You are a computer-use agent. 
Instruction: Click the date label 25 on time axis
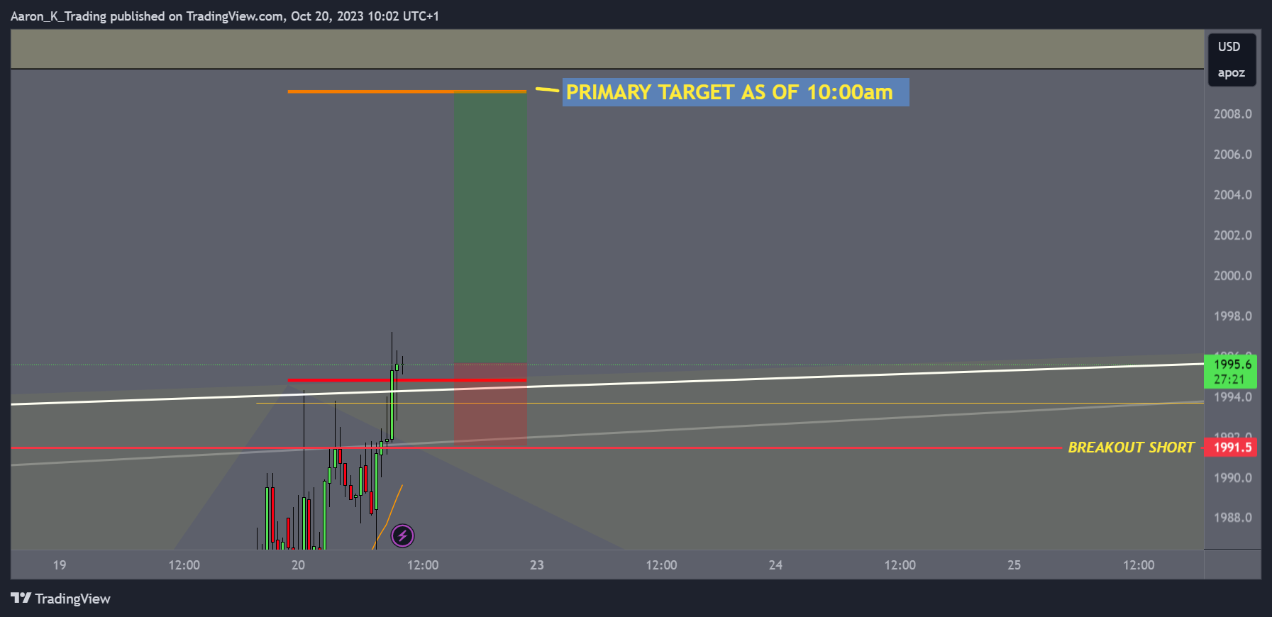pos(1014,565)
